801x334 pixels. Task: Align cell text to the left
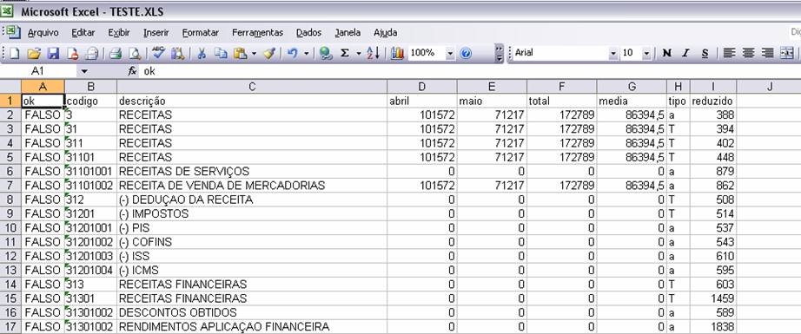pos(729,53)
